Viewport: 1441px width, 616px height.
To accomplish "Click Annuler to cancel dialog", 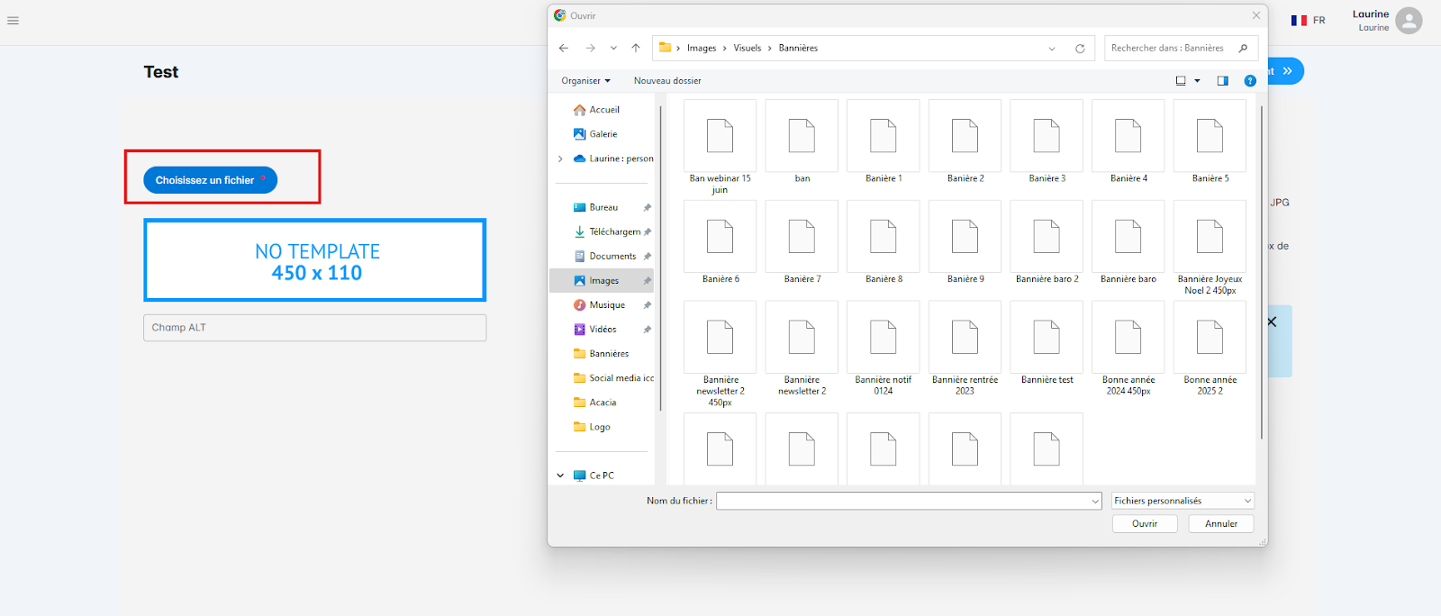I will [x=1221, y=523].
